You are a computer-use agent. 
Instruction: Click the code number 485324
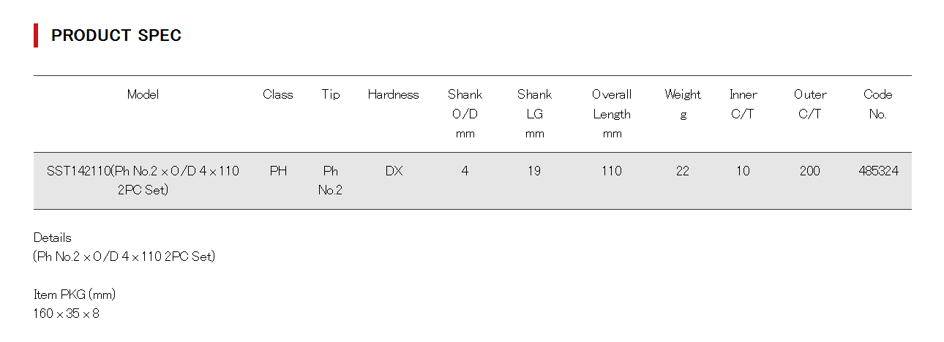878,171
